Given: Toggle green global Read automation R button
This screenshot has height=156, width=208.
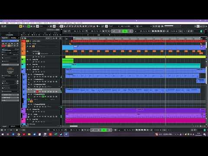Looking at the screenshot, I should [x=29, y=26].
